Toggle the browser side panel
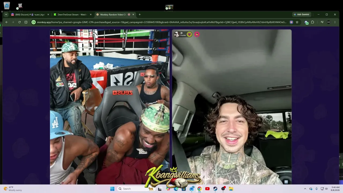 click(26, 22)
